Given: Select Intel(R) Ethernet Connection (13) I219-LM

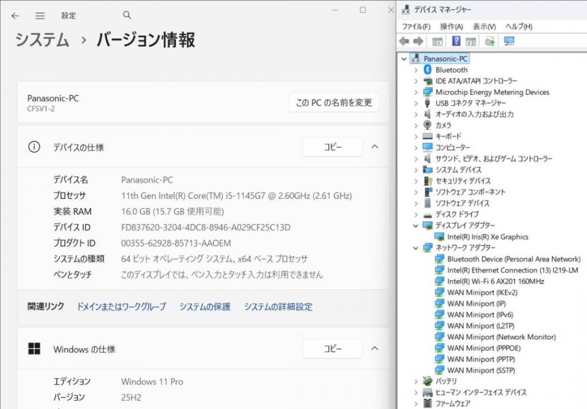Looking at the screenshot, I should tap(512, 270).
